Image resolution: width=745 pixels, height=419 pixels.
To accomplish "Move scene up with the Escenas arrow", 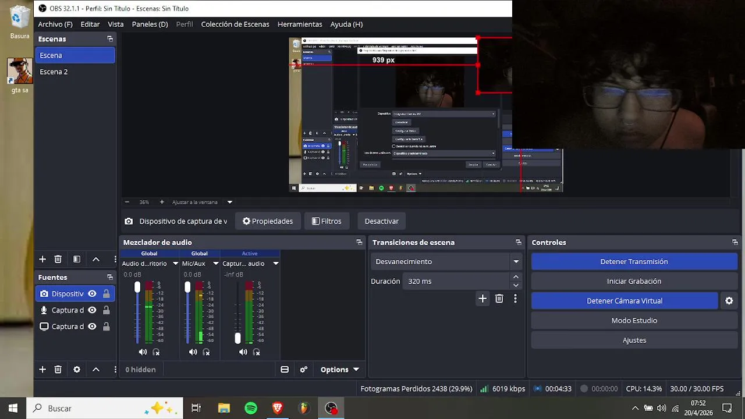I will [x=96, y=259].
